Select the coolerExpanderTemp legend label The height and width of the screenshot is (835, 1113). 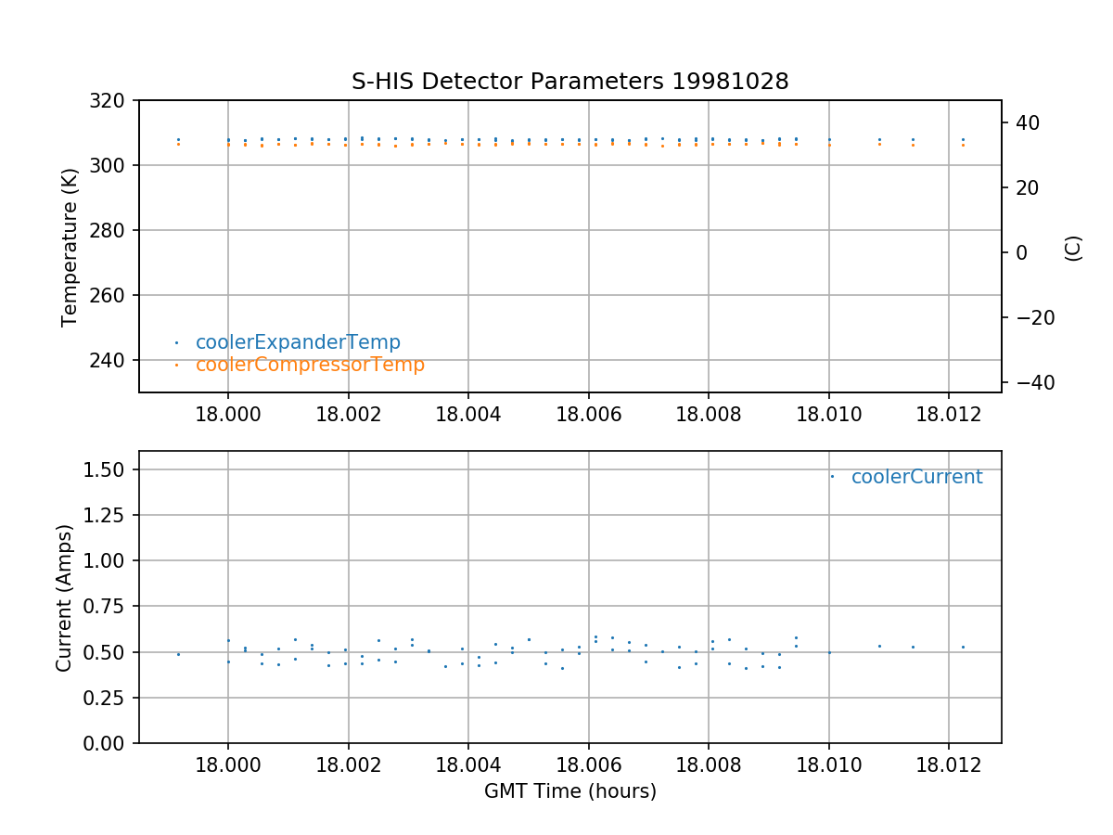click(x=298, y=342)
